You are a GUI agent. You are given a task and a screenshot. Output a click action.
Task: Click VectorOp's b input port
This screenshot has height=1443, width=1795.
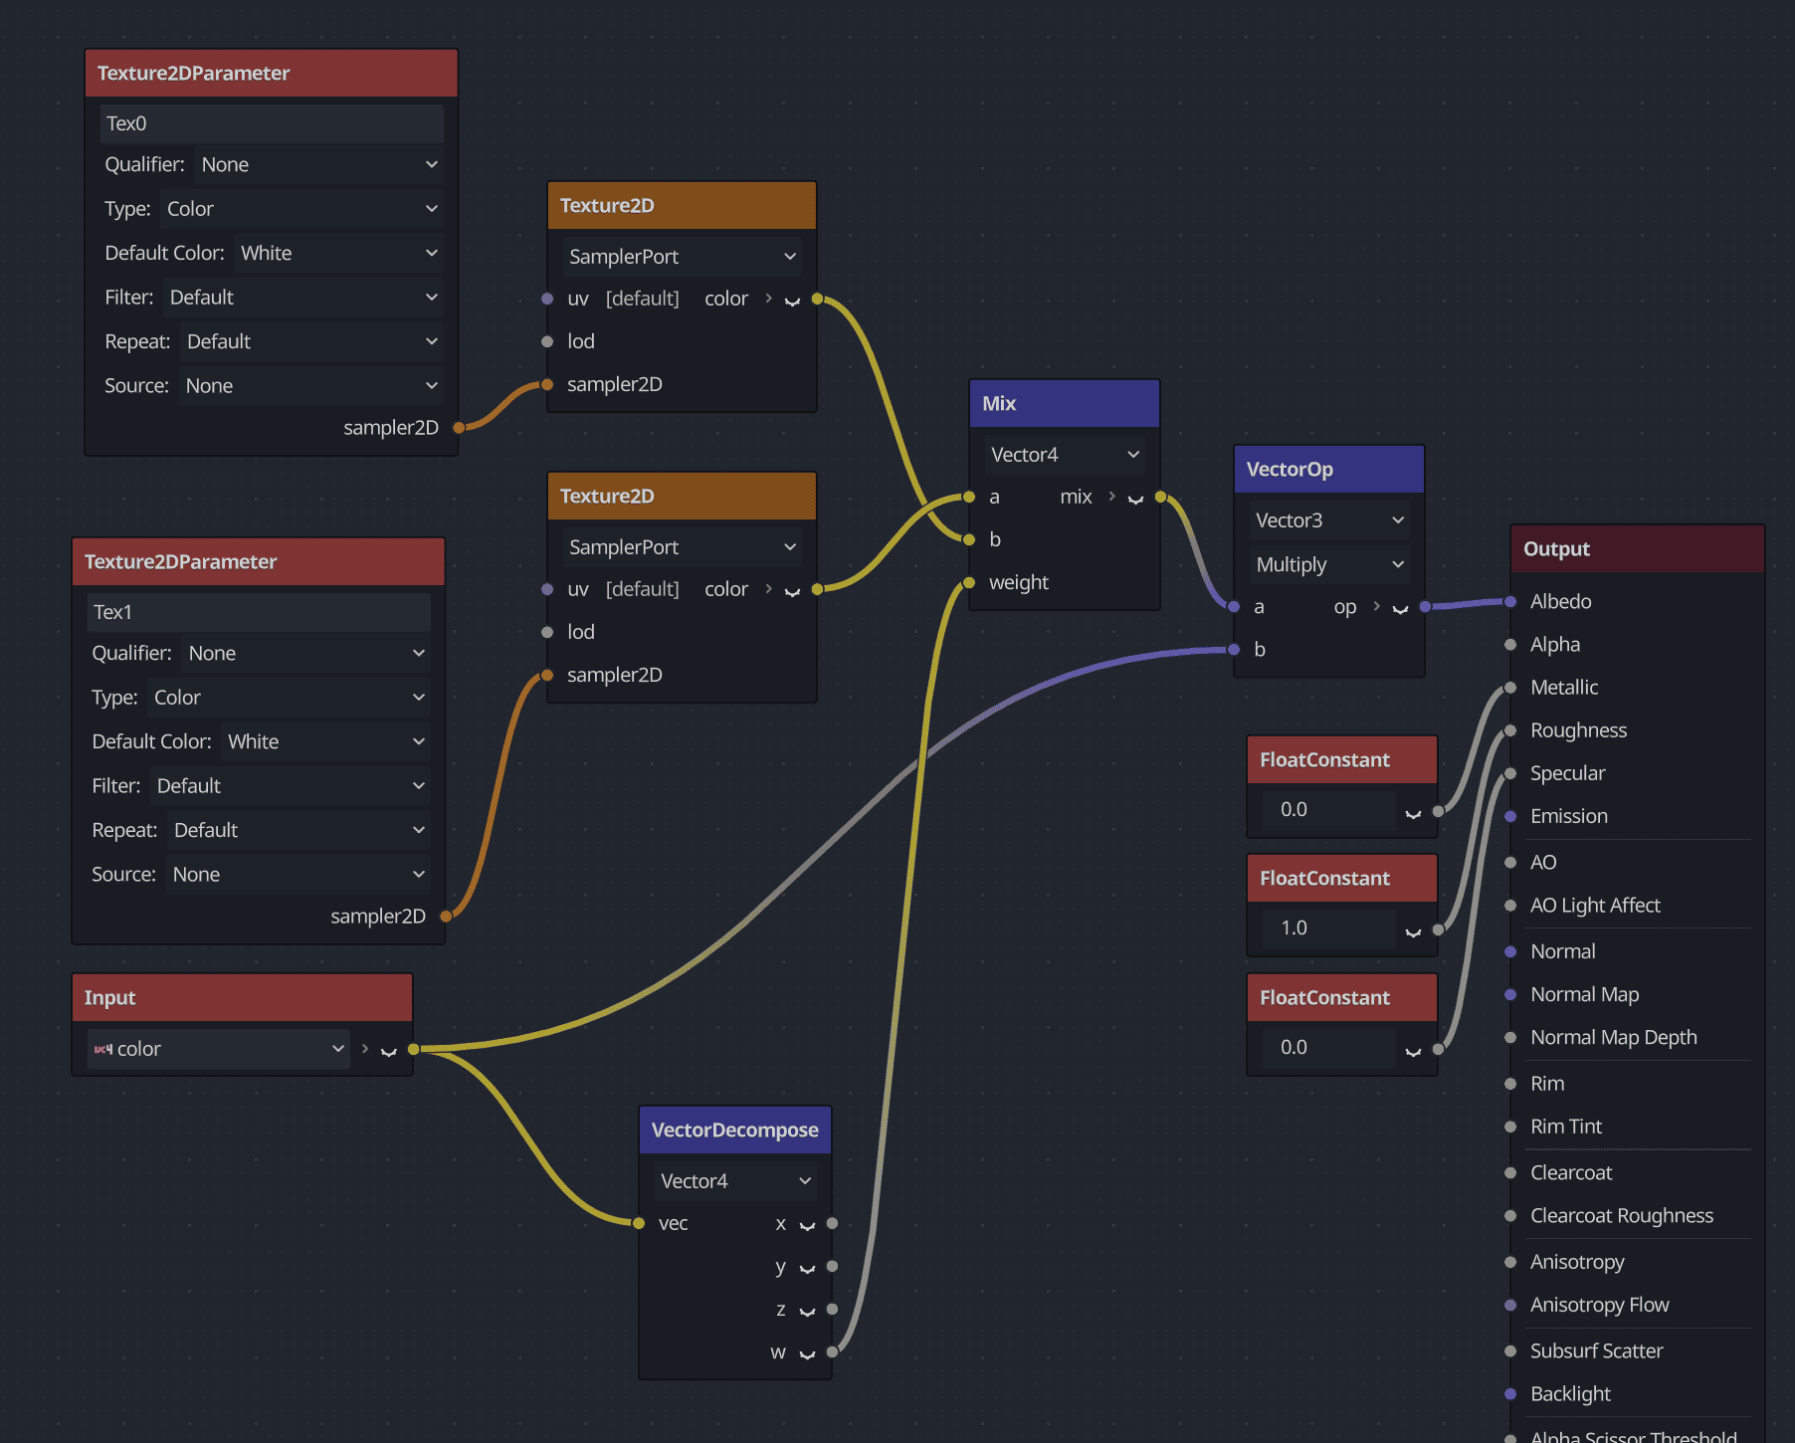(1234, 650)
